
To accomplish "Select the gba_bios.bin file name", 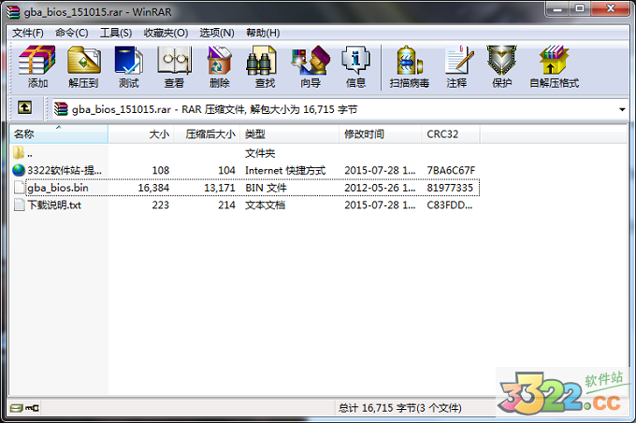I will click(58, 188).
